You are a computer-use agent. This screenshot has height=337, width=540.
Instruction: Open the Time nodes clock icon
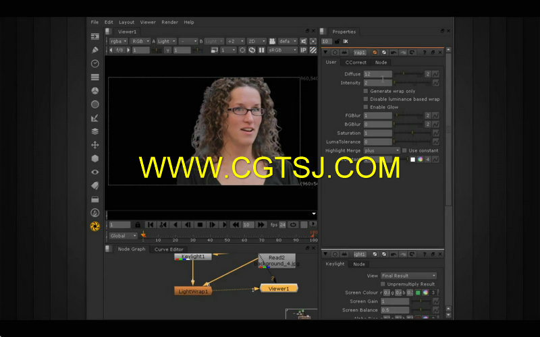pyautogui.click(x=95, y=63)
